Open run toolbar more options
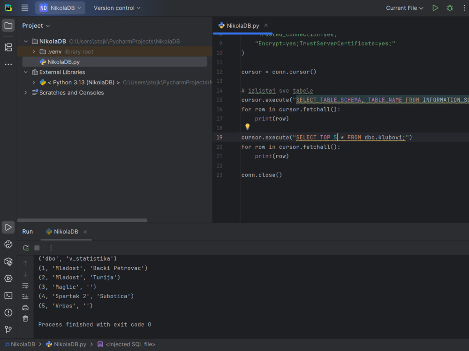 (51, 248)
